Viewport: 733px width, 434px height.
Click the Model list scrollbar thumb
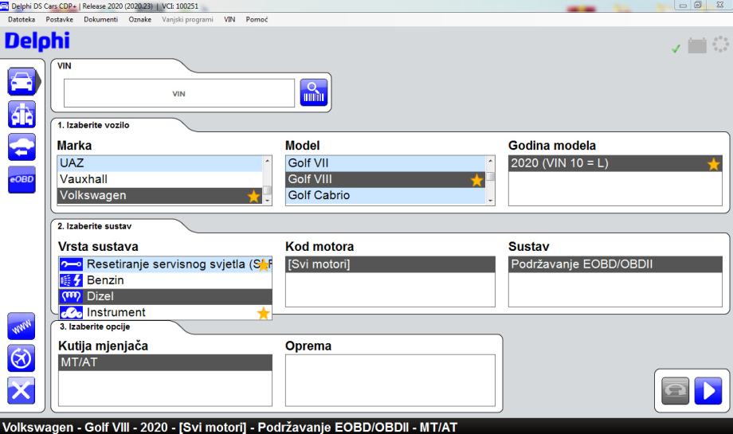point(490,177)
